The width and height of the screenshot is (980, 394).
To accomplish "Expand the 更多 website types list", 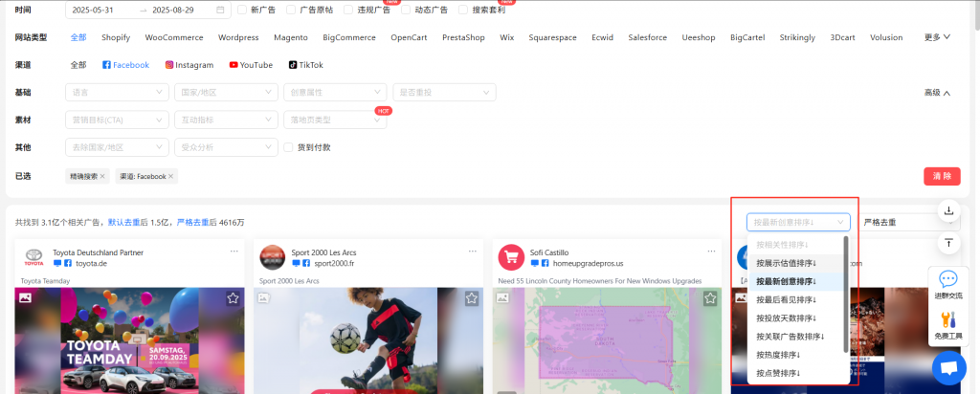I will (937, 37).
